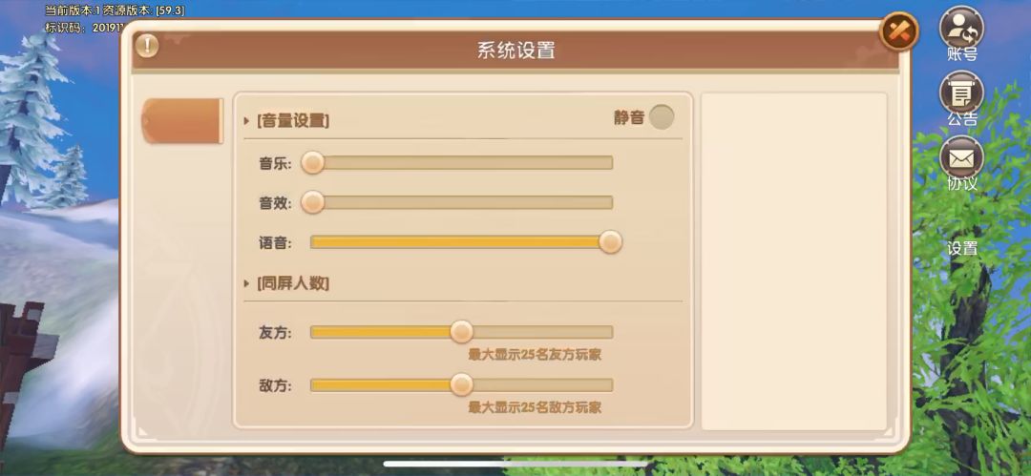Click the [音量设置] header label
This screenshot has height=476, width=1031.
pyautogui.click(x=293, y=121)
